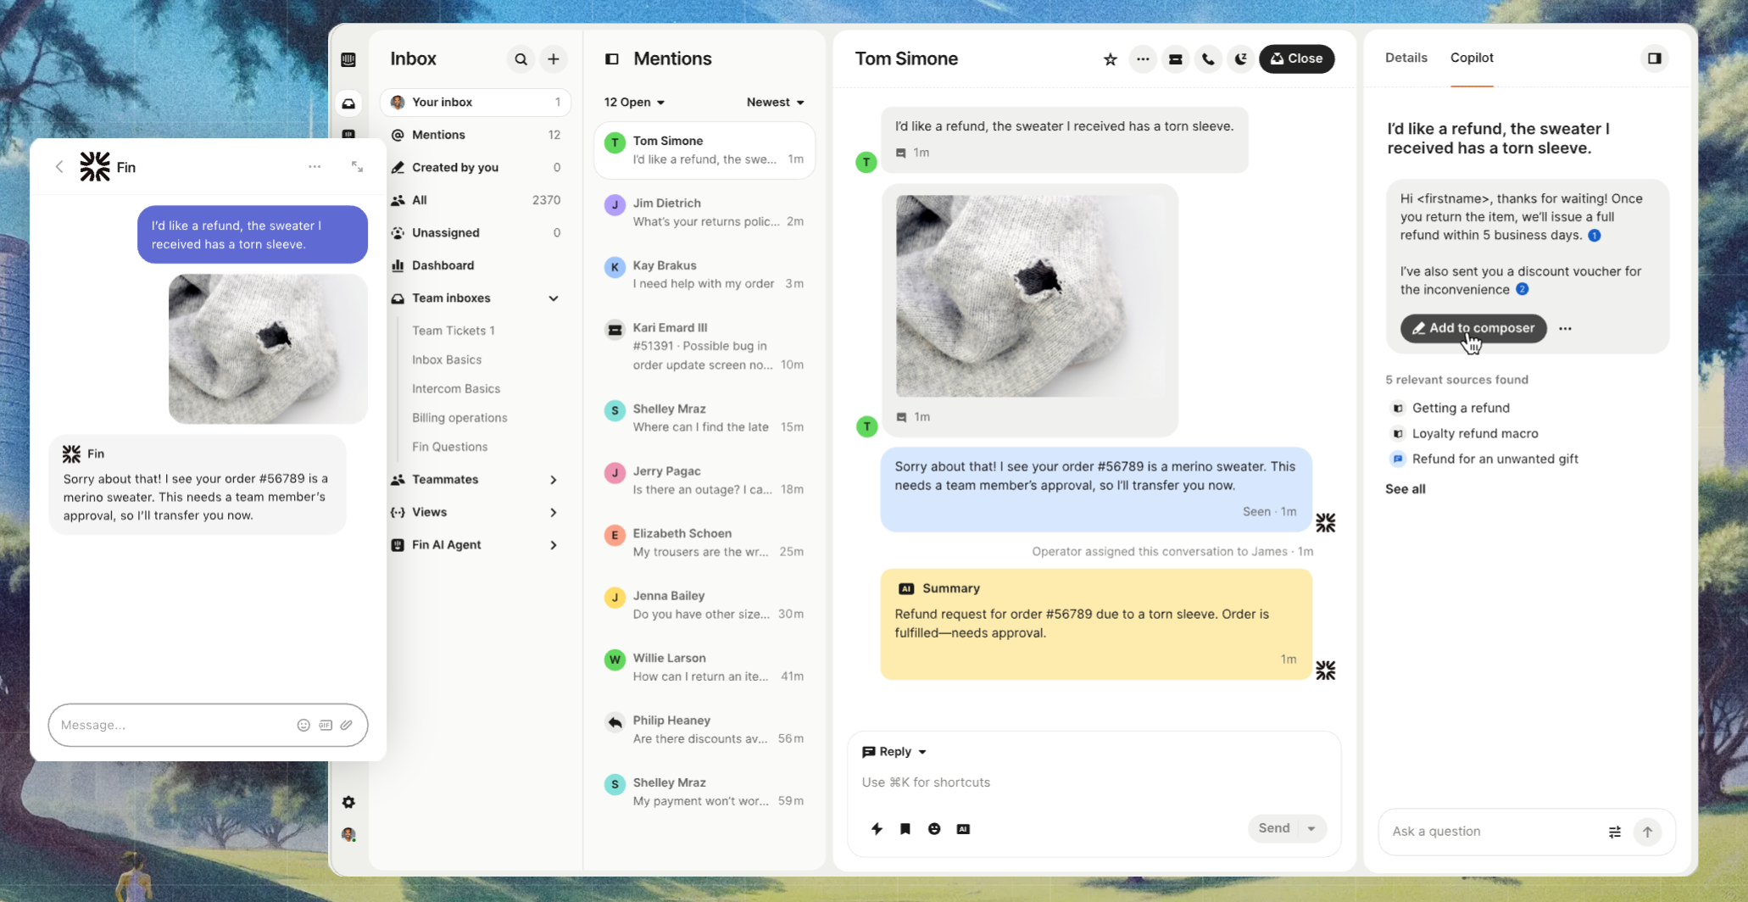The width and height of the screenshot is (1748, 902).
Task: Open more options next to Add to composer
Action: pos(1565,329)
